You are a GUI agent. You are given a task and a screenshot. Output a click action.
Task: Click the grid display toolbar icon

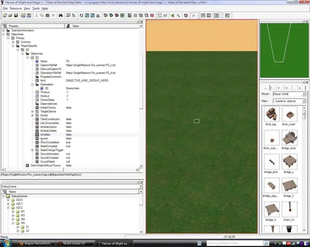136,16
